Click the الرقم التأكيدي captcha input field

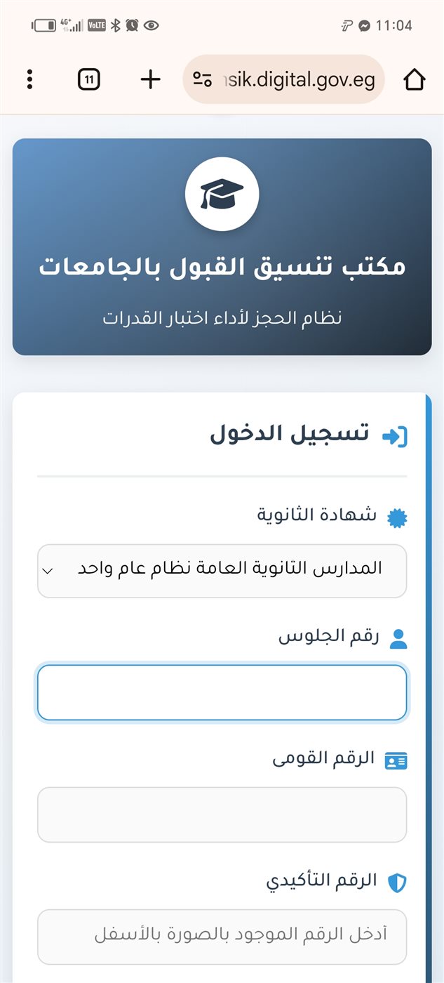coord(222,936)
